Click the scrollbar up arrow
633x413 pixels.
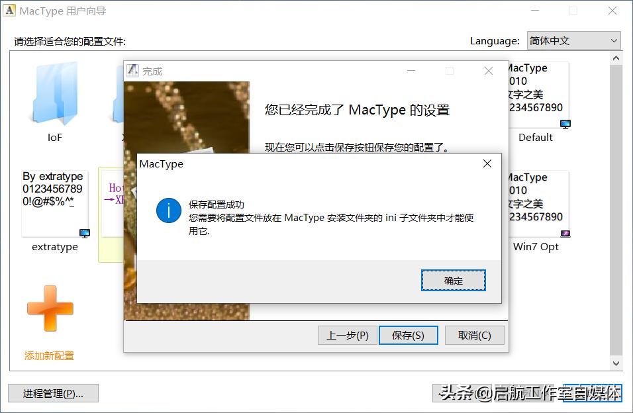(616, 57)
